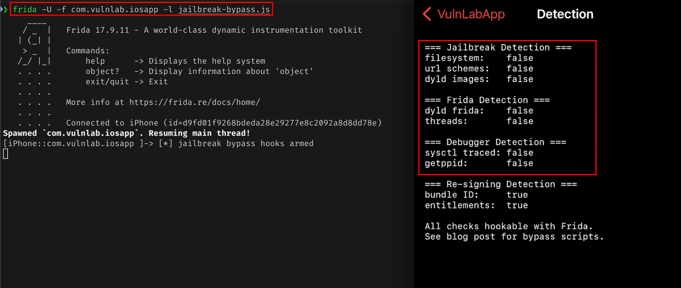Image resolution: width=681 pixels, height=288 pixels.
Task: Select the entitlements true result line
Action: (476, 206)
